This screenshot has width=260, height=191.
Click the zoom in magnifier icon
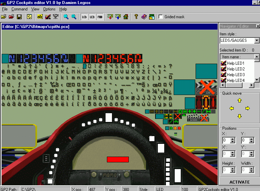74,17
